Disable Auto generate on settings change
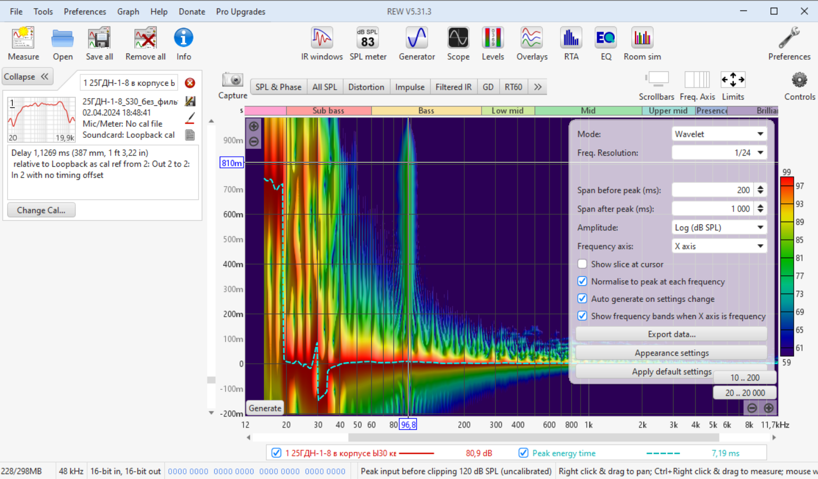Screen dimensions: 818x479 [582, 298]
